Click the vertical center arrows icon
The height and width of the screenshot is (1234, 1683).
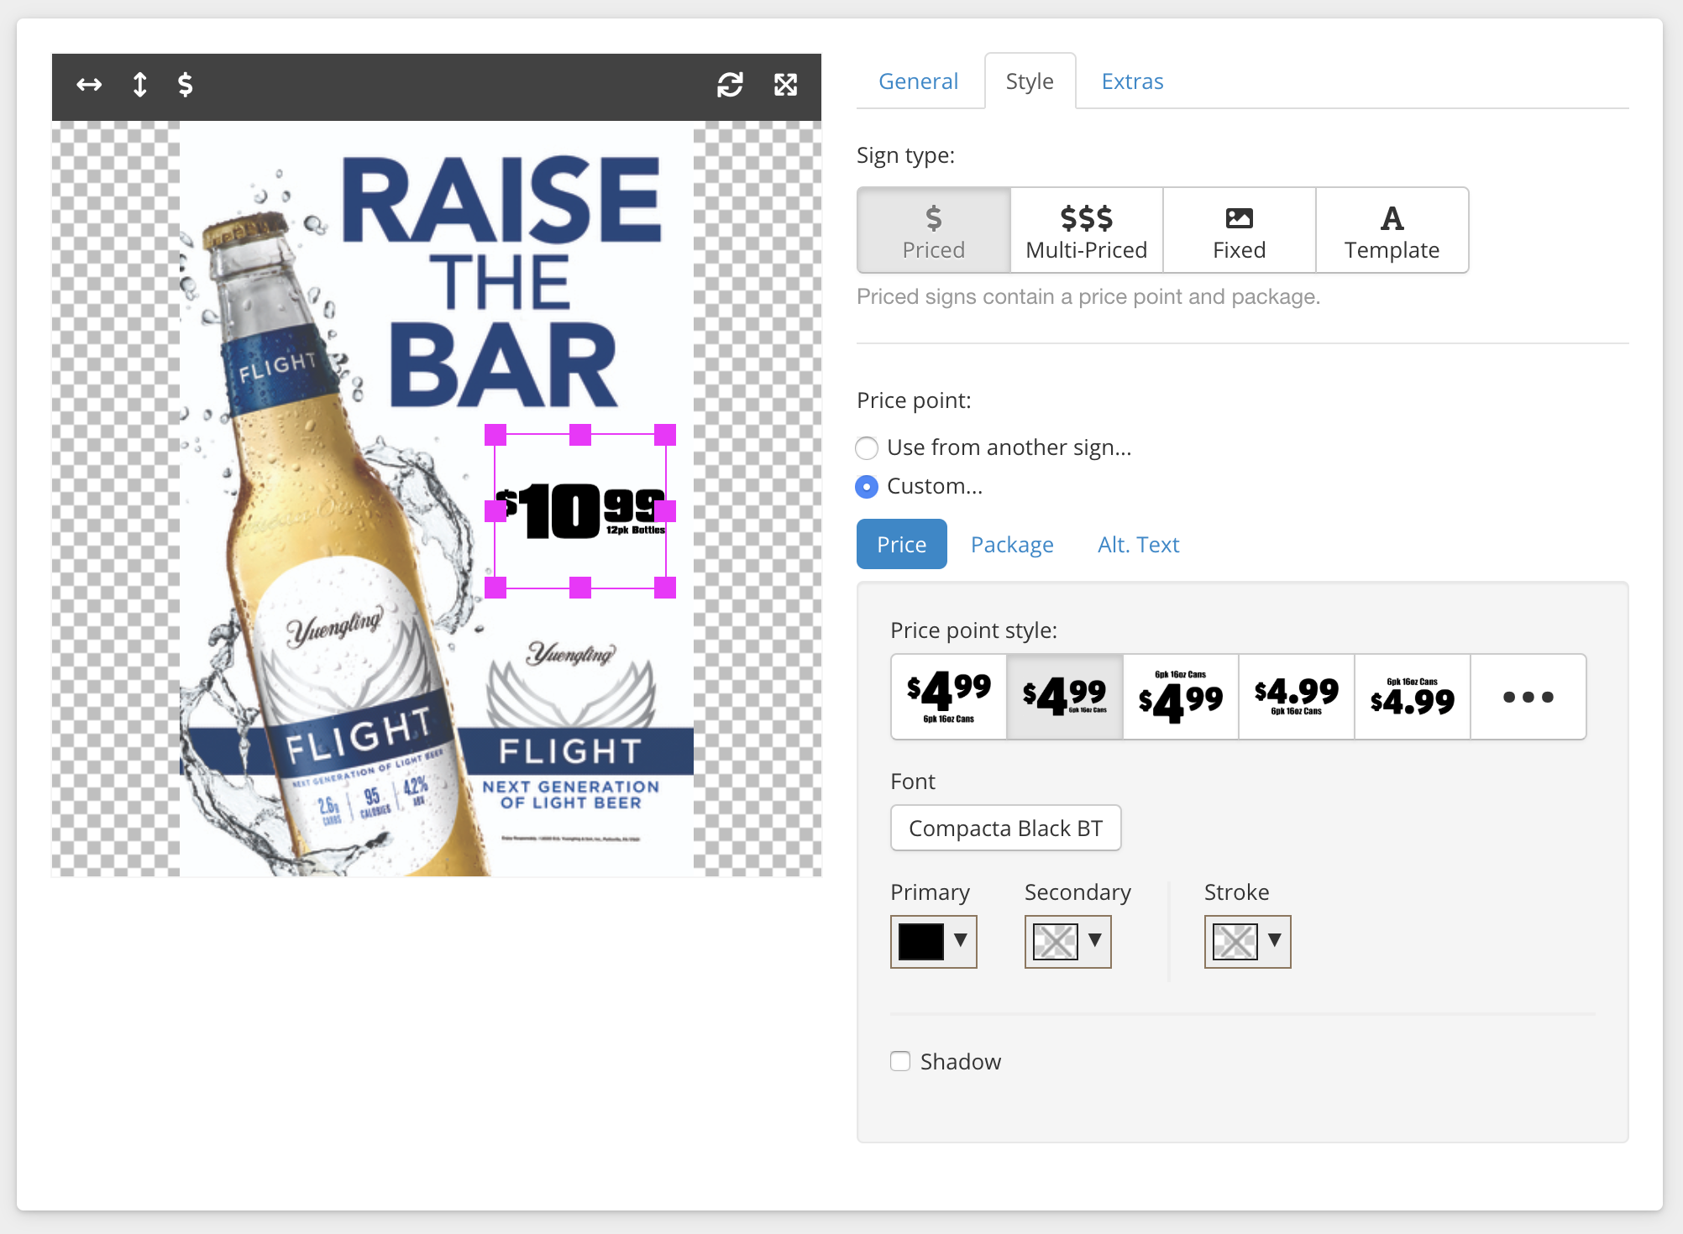point(139,84)
